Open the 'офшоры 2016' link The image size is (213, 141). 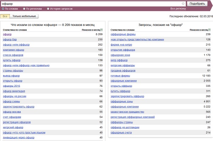pyautogui.click(x=11, y=86)
